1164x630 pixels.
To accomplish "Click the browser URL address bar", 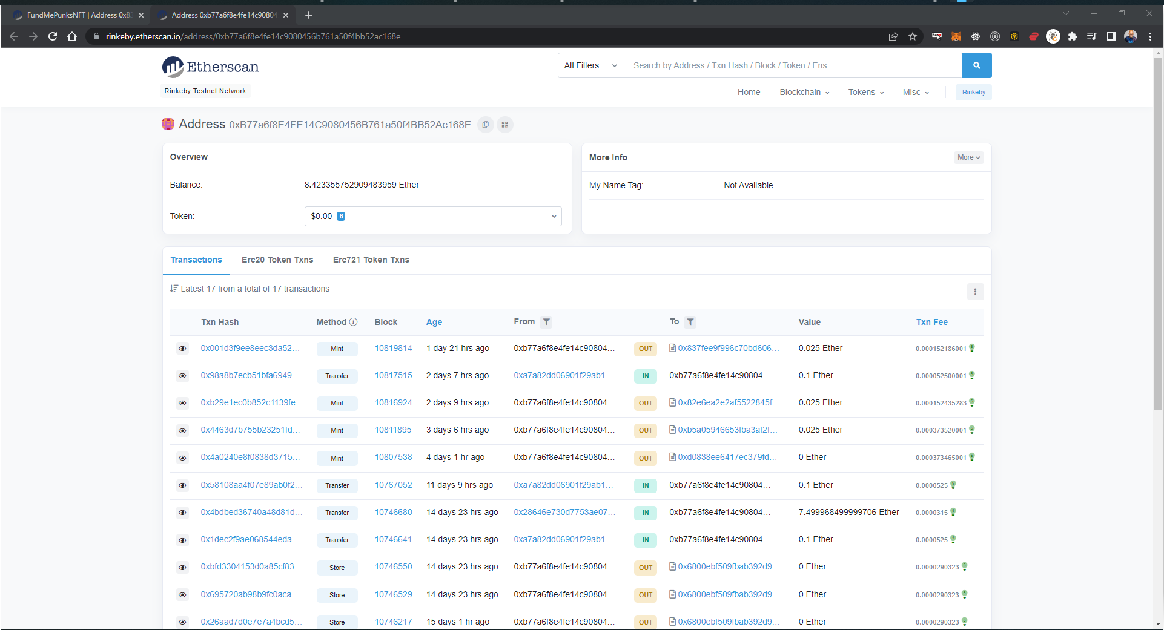I will (484, 36).
